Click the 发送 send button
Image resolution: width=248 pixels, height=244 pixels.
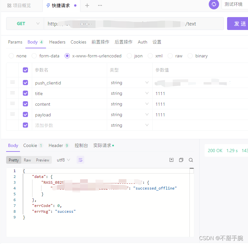pyautogui.click(x=238, y=24)
